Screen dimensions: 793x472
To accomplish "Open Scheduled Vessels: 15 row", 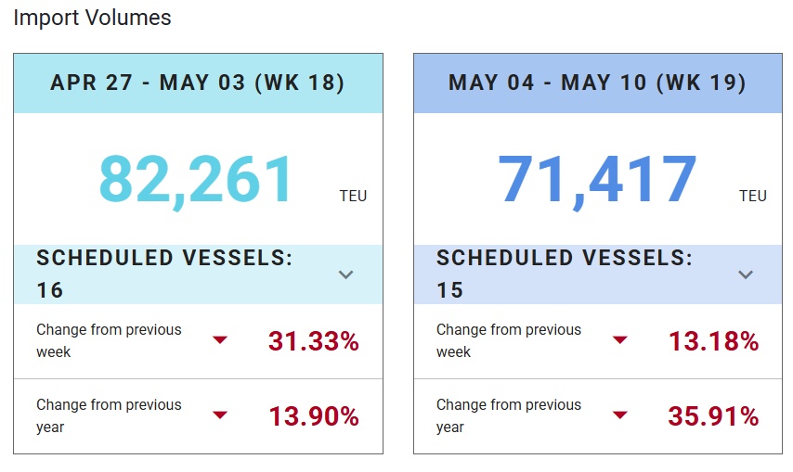I will click(x=565, y=274).
